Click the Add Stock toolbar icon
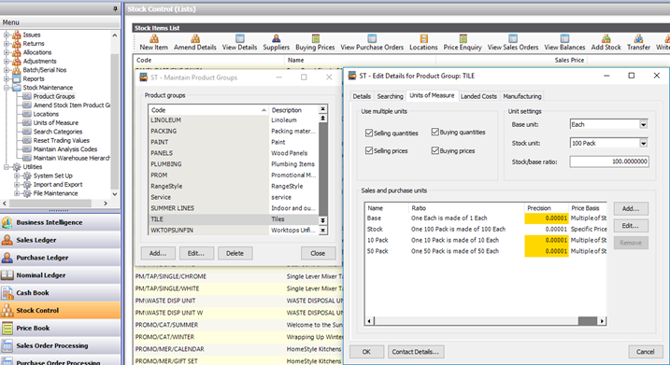The height and width of the screenshot is (365, 670). [606, 43]
